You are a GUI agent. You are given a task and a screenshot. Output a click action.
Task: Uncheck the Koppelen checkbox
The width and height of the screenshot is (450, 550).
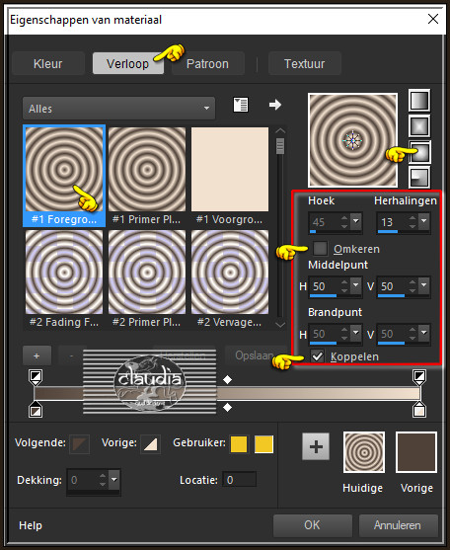(318, 356)
